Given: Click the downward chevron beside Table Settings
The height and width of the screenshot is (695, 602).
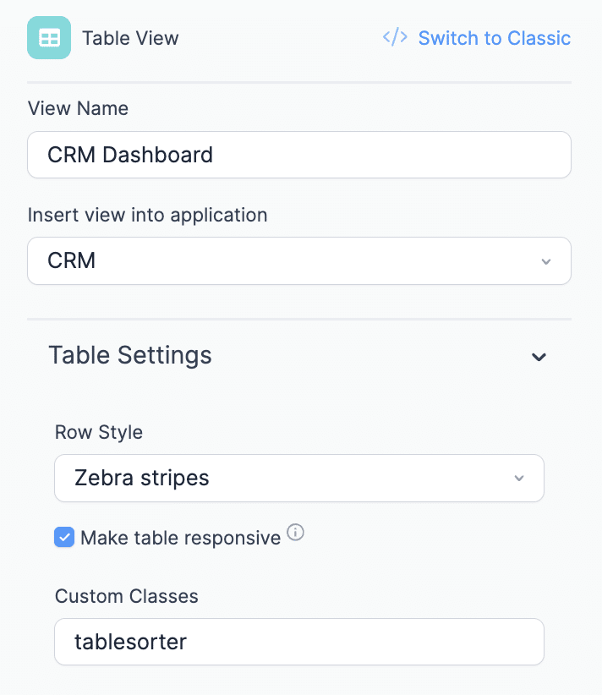Looking at the screenshot, I should point(539,357).
